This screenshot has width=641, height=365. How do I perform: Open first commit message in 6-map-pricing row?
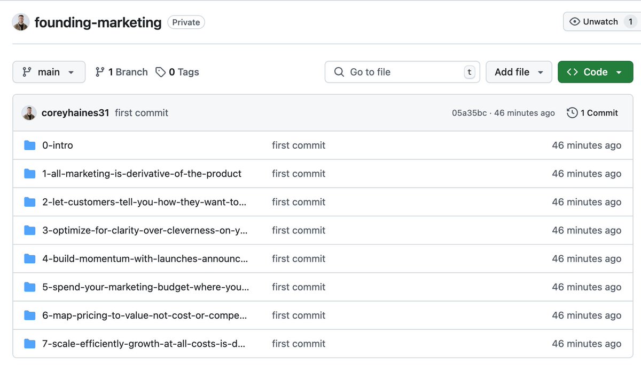[299, 315]
